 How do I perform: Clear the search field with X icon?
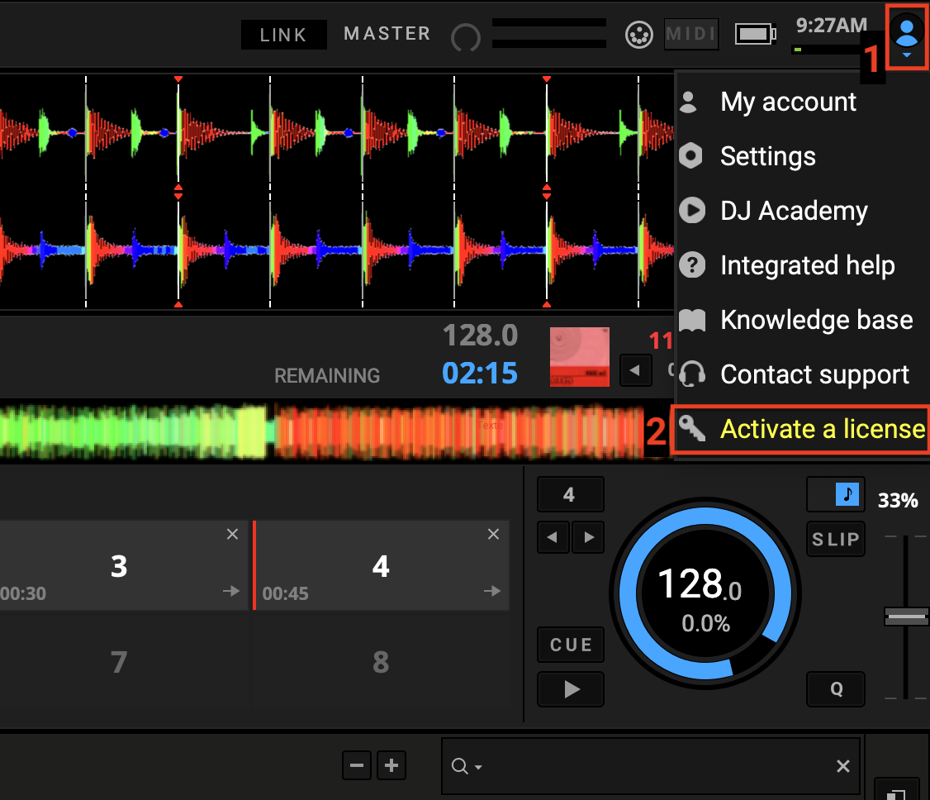(842, 766)
